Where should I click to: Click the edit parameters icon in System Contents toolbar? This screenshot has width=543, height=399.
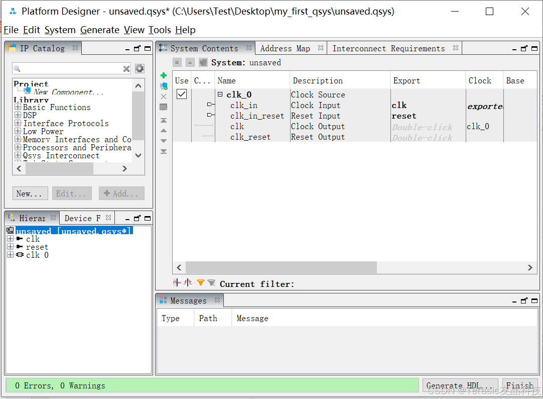coord(164,107)
